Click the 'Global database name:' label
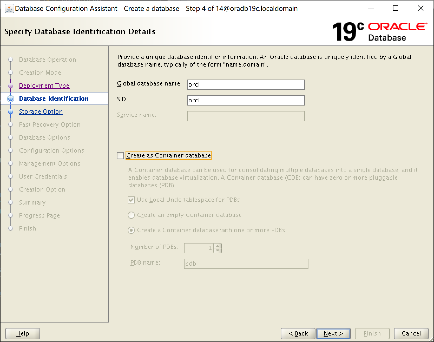Viewport: 434px width, 342px height. tap(149, 84)
